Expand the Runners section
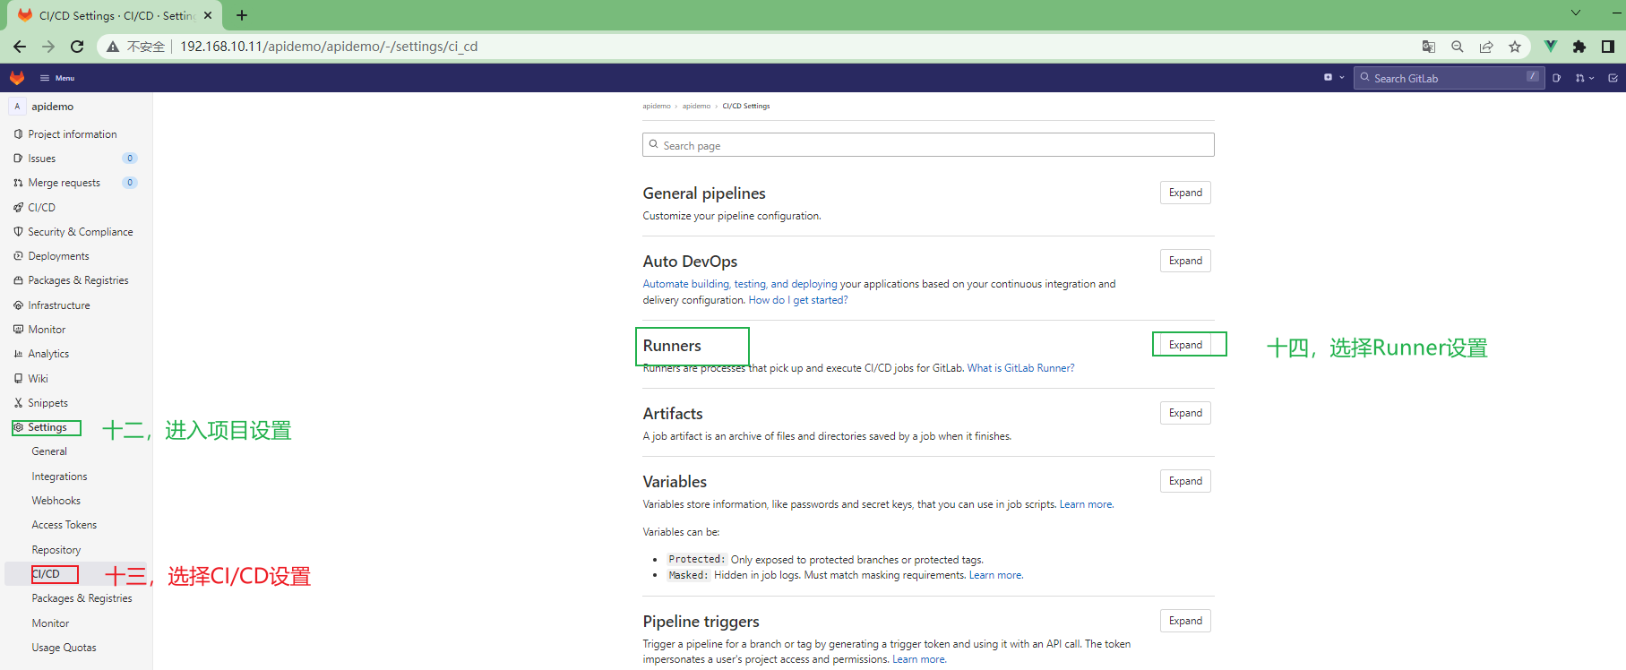The image size is (1626, 670). coord(1185,345)
